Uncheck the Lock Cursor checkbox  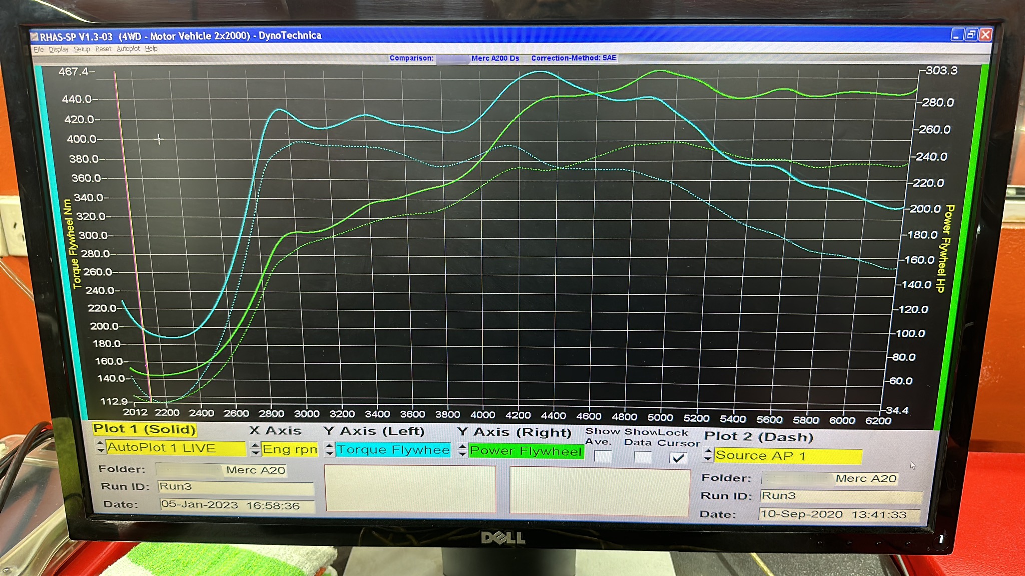678,457
